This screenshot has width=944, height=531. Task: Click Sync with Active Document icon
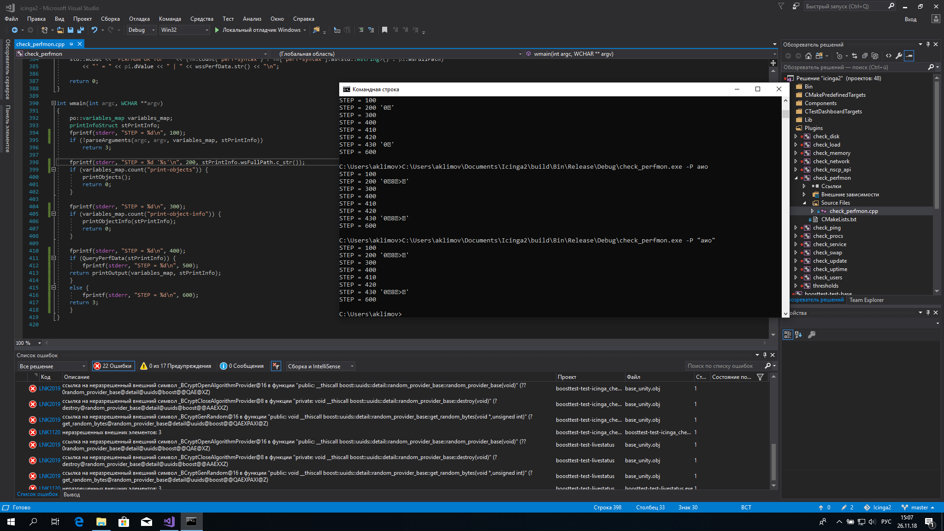tap(855, 56)
